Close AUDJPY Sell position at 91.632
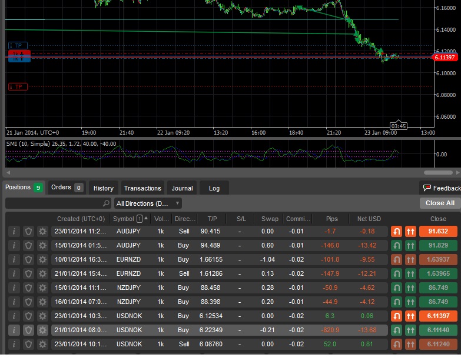The image size is (461, 361). (x=438, y=231)
